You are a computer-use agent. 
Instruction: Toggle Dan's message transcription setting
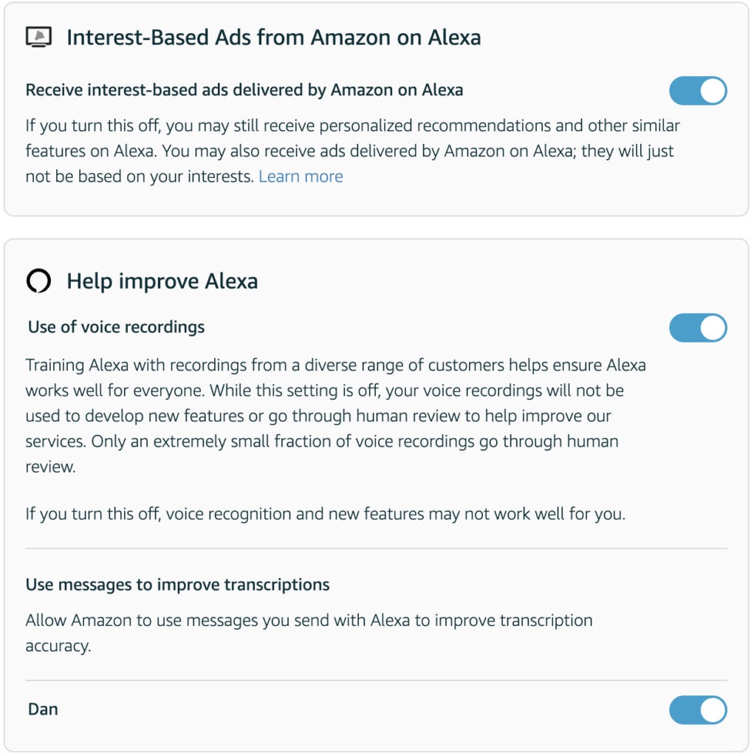[x=697, y=709]
